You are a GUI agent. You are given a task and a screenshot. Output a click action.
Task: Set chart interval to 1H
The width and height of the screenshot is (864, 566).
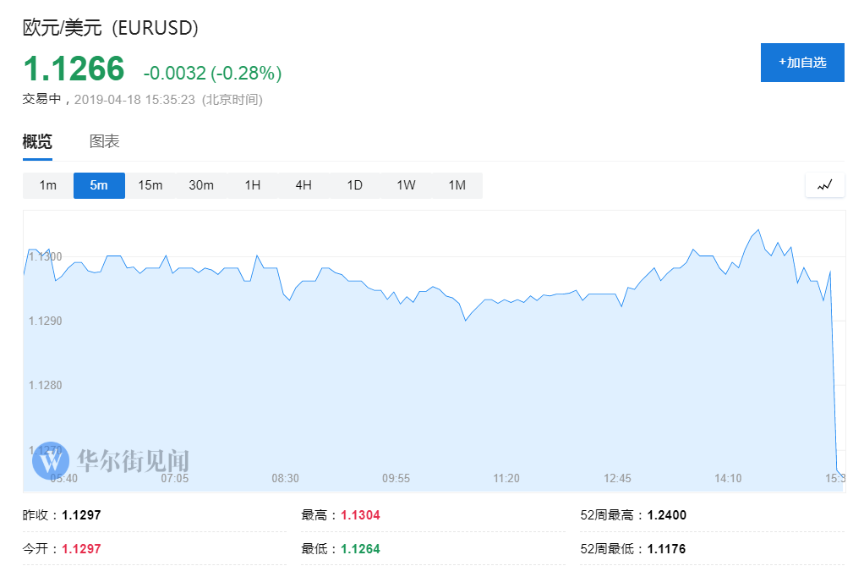click(253, 185)
